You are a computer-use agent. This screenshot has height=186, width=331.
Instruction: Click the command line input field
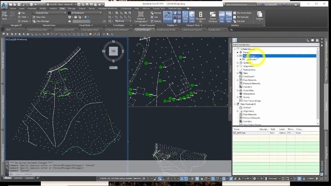(121, 174)
